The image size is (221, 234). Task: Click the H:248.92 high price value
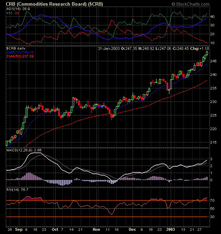[x=146, y=48]
